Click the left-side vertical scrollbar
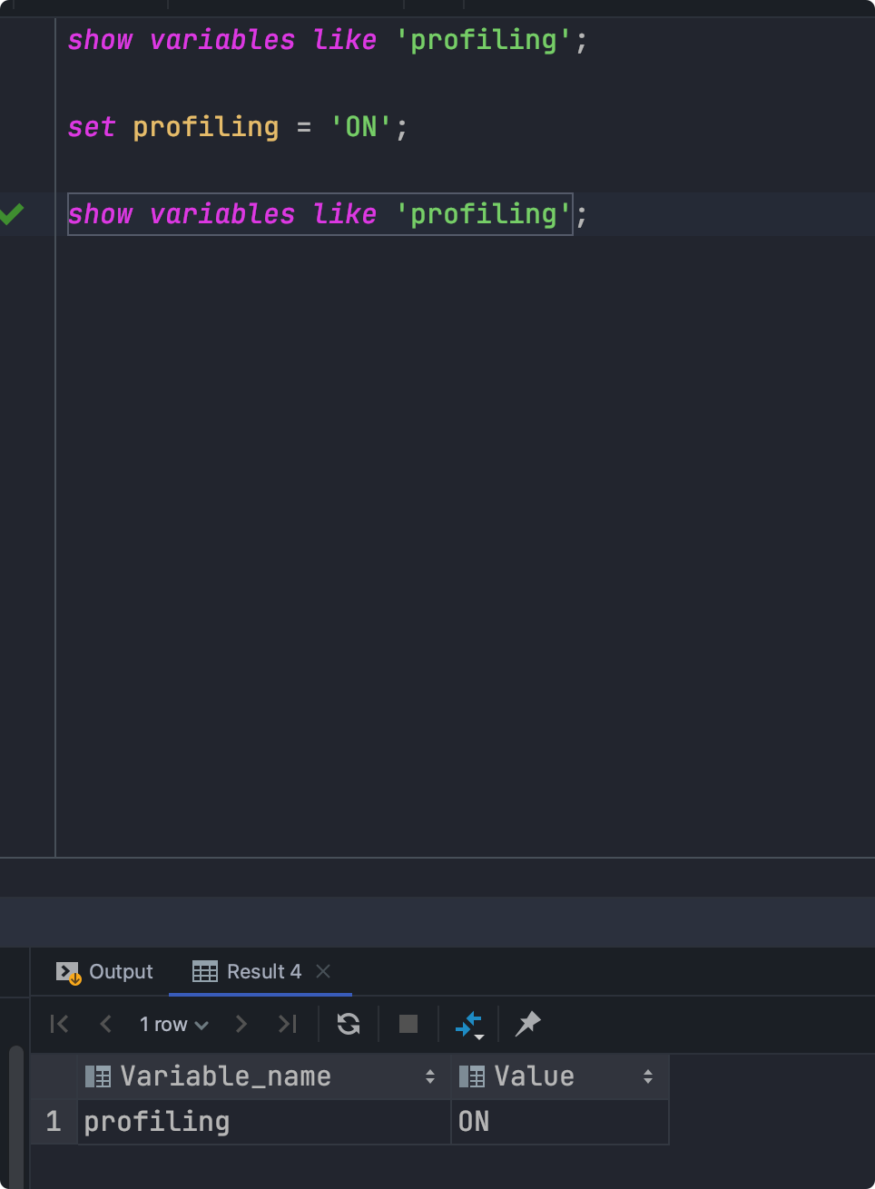 [15, 1116]
